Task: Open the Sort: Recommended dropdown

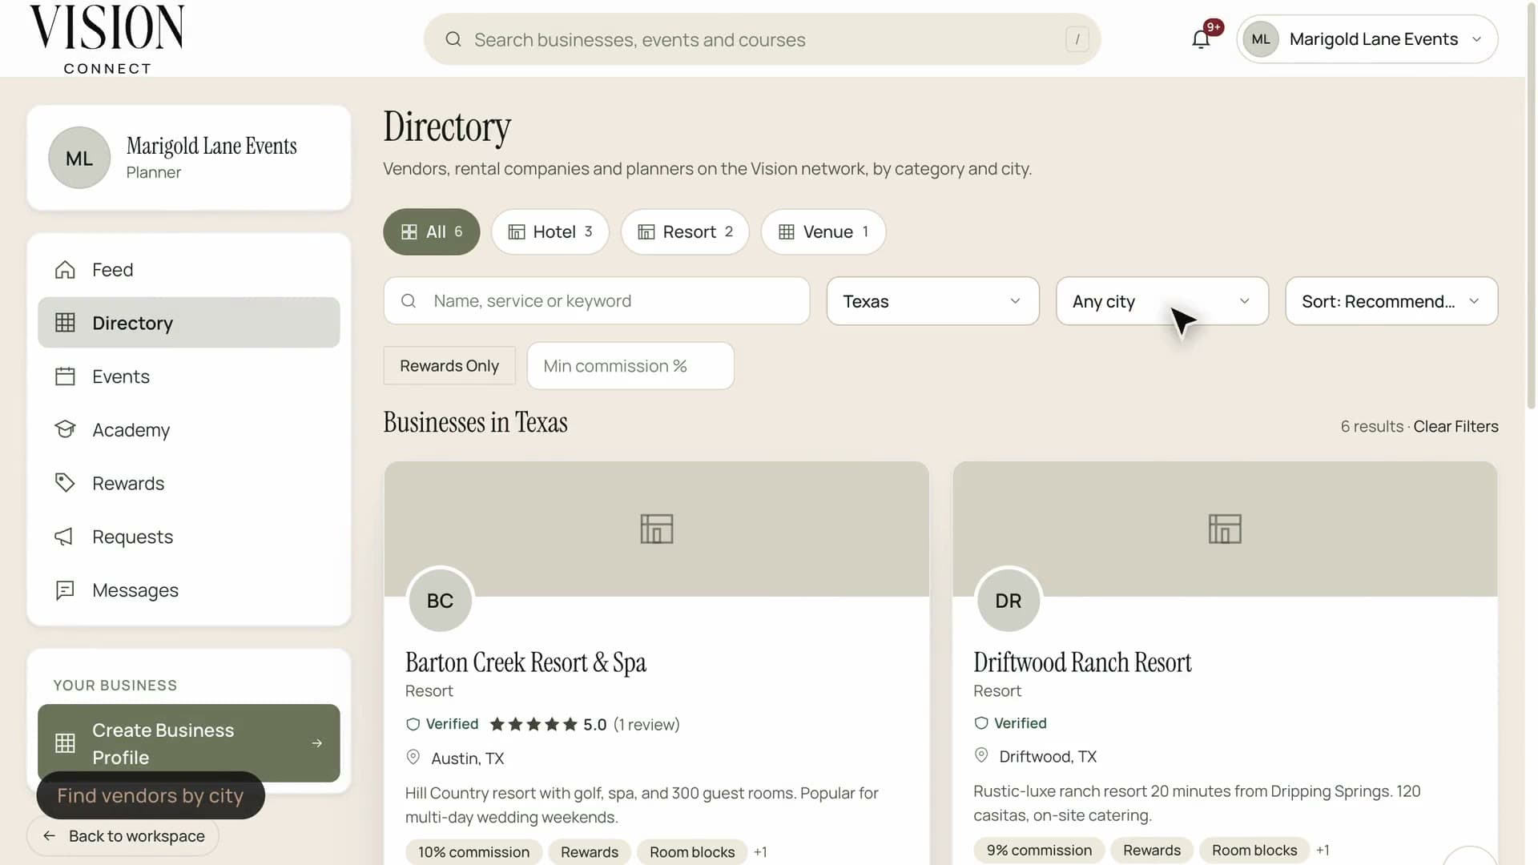Action: (x=1391, y=301)
